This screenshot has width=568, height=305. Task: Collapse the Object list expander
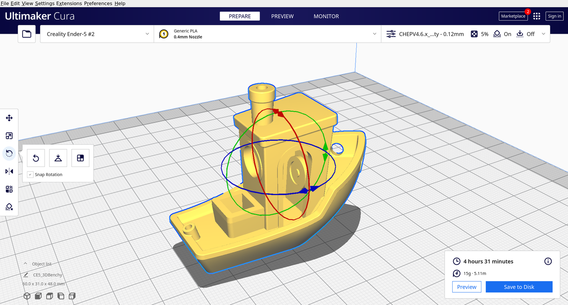[x=25, y=264]
